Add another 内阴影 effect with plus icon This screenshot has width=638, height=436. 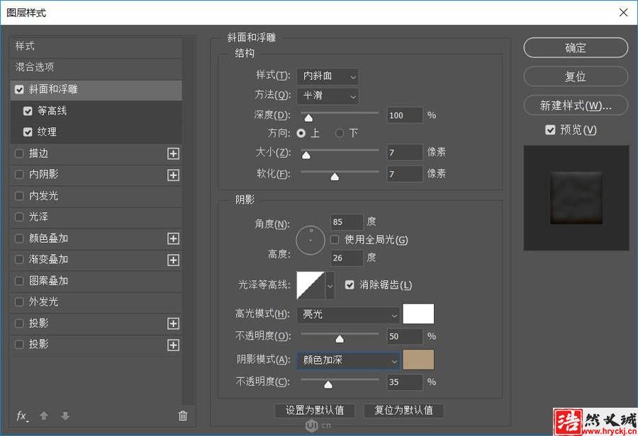point(174,175)
